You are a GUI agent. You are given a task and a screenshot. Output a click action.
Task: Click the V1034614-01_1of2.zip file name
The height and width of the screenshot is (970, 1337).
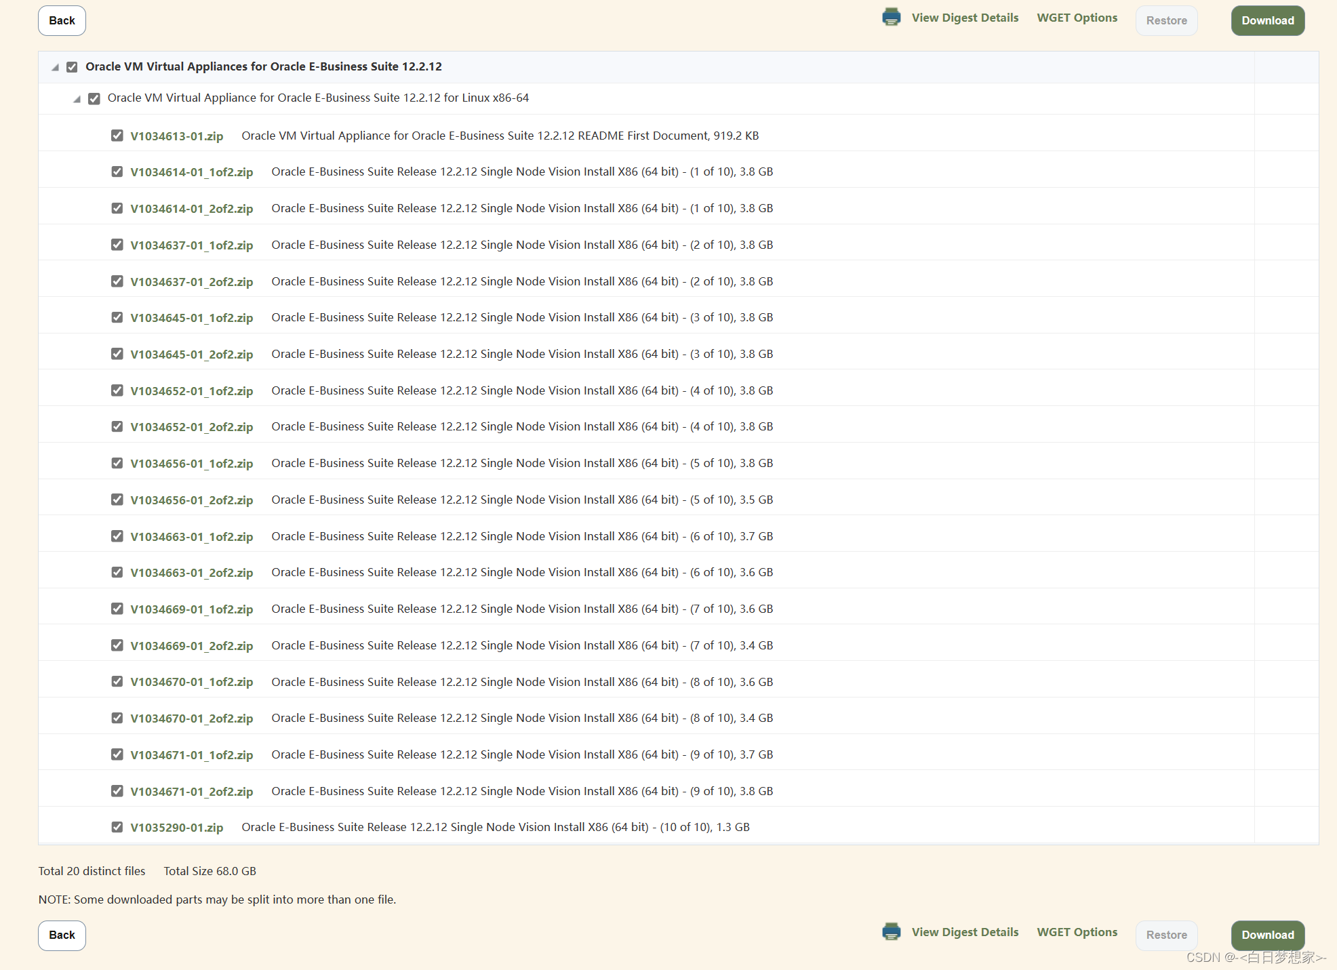pos(192,171)
